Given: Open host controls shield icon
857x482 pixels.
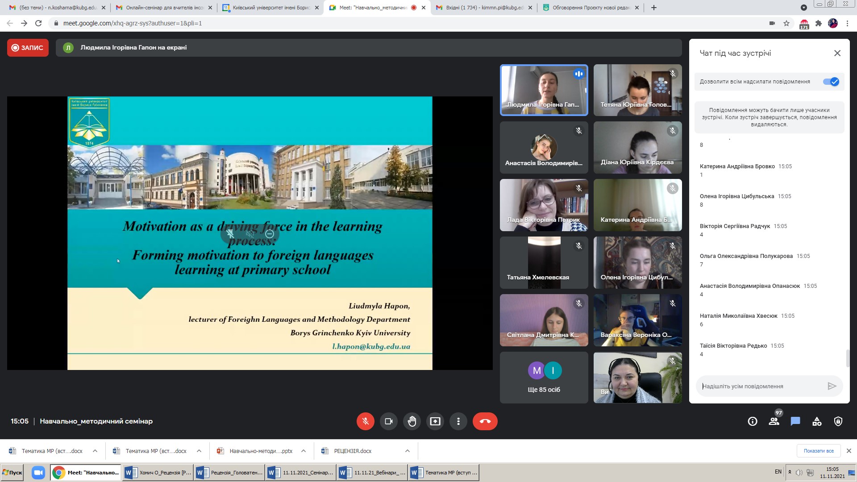Looking at the screenshot, I should tap(838, 421).
